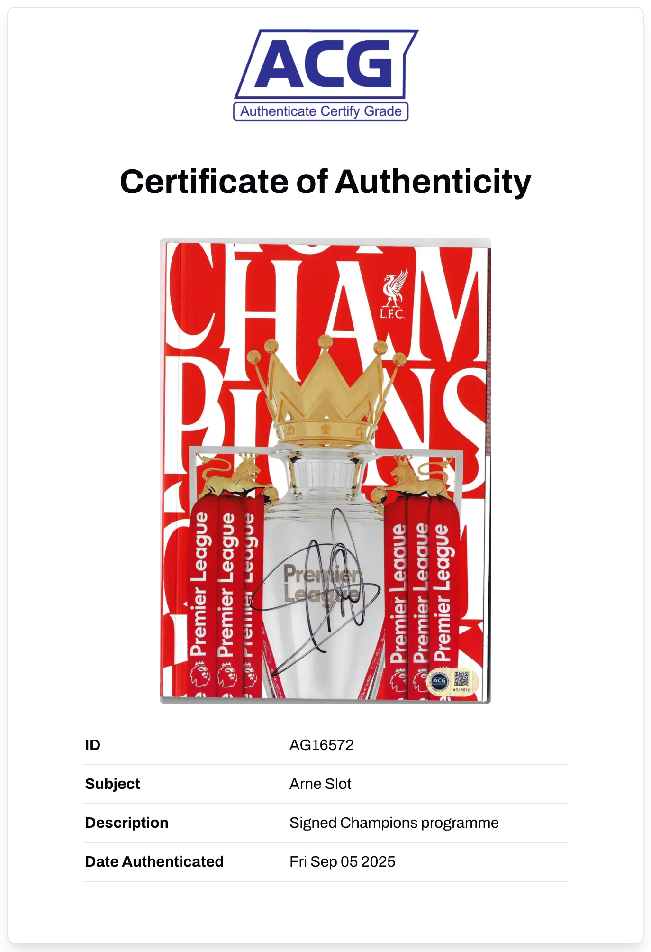Click the Certificate of Authenticity heading
651x952 pixels.
coord(325,182)
